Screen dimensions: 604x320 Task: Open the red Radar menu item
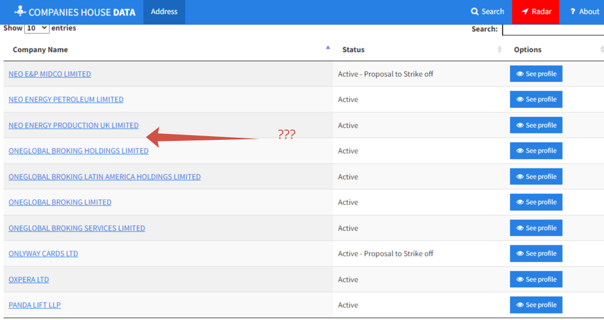536,12
